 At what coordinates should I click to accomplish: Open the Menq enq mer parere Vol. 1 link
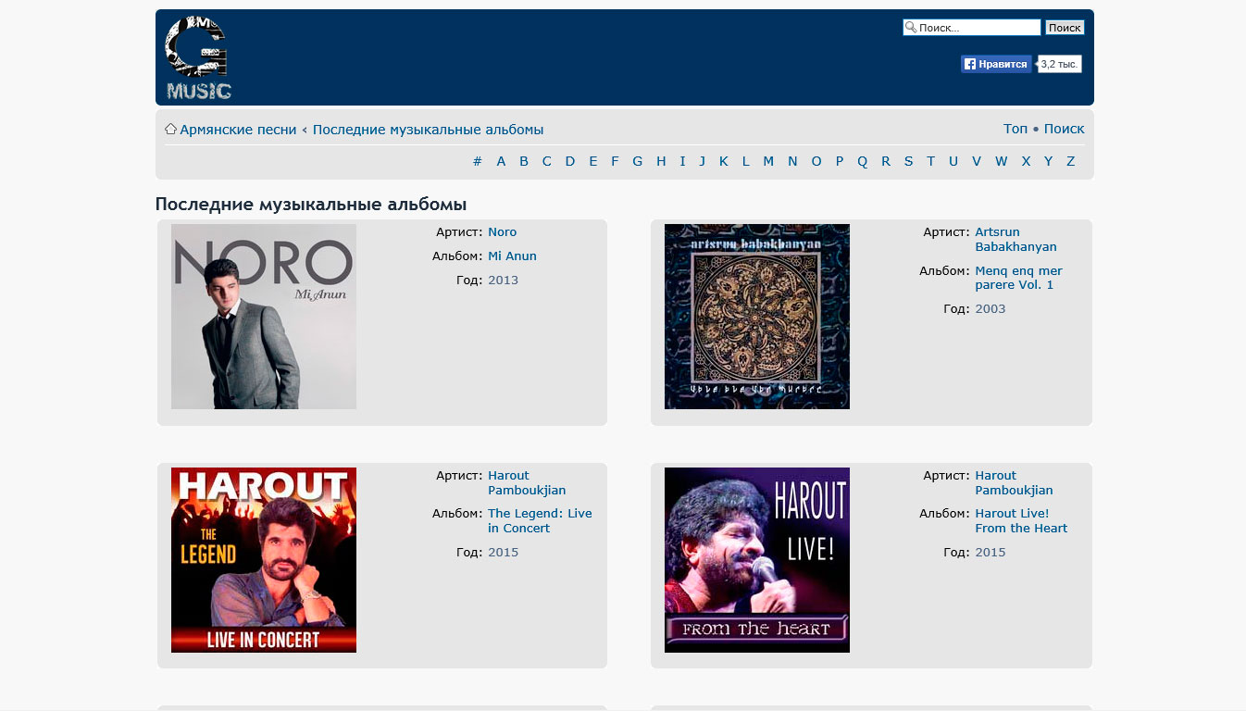tap(1018, 278)
